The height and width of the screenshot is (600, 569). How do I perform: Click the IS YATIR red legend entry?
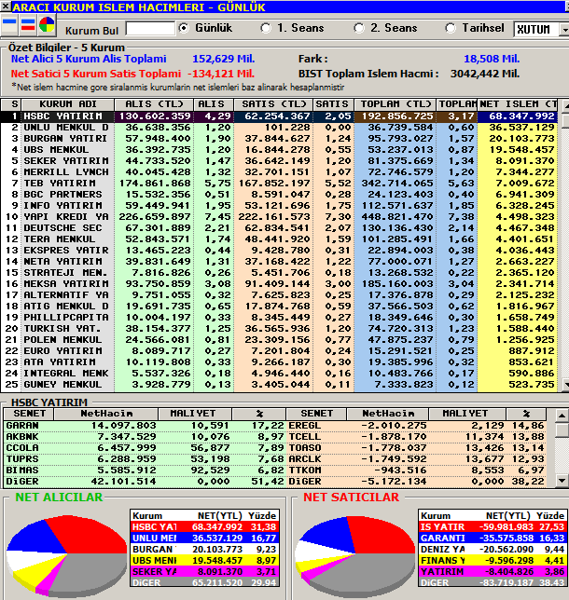click(x=493, y=527)
